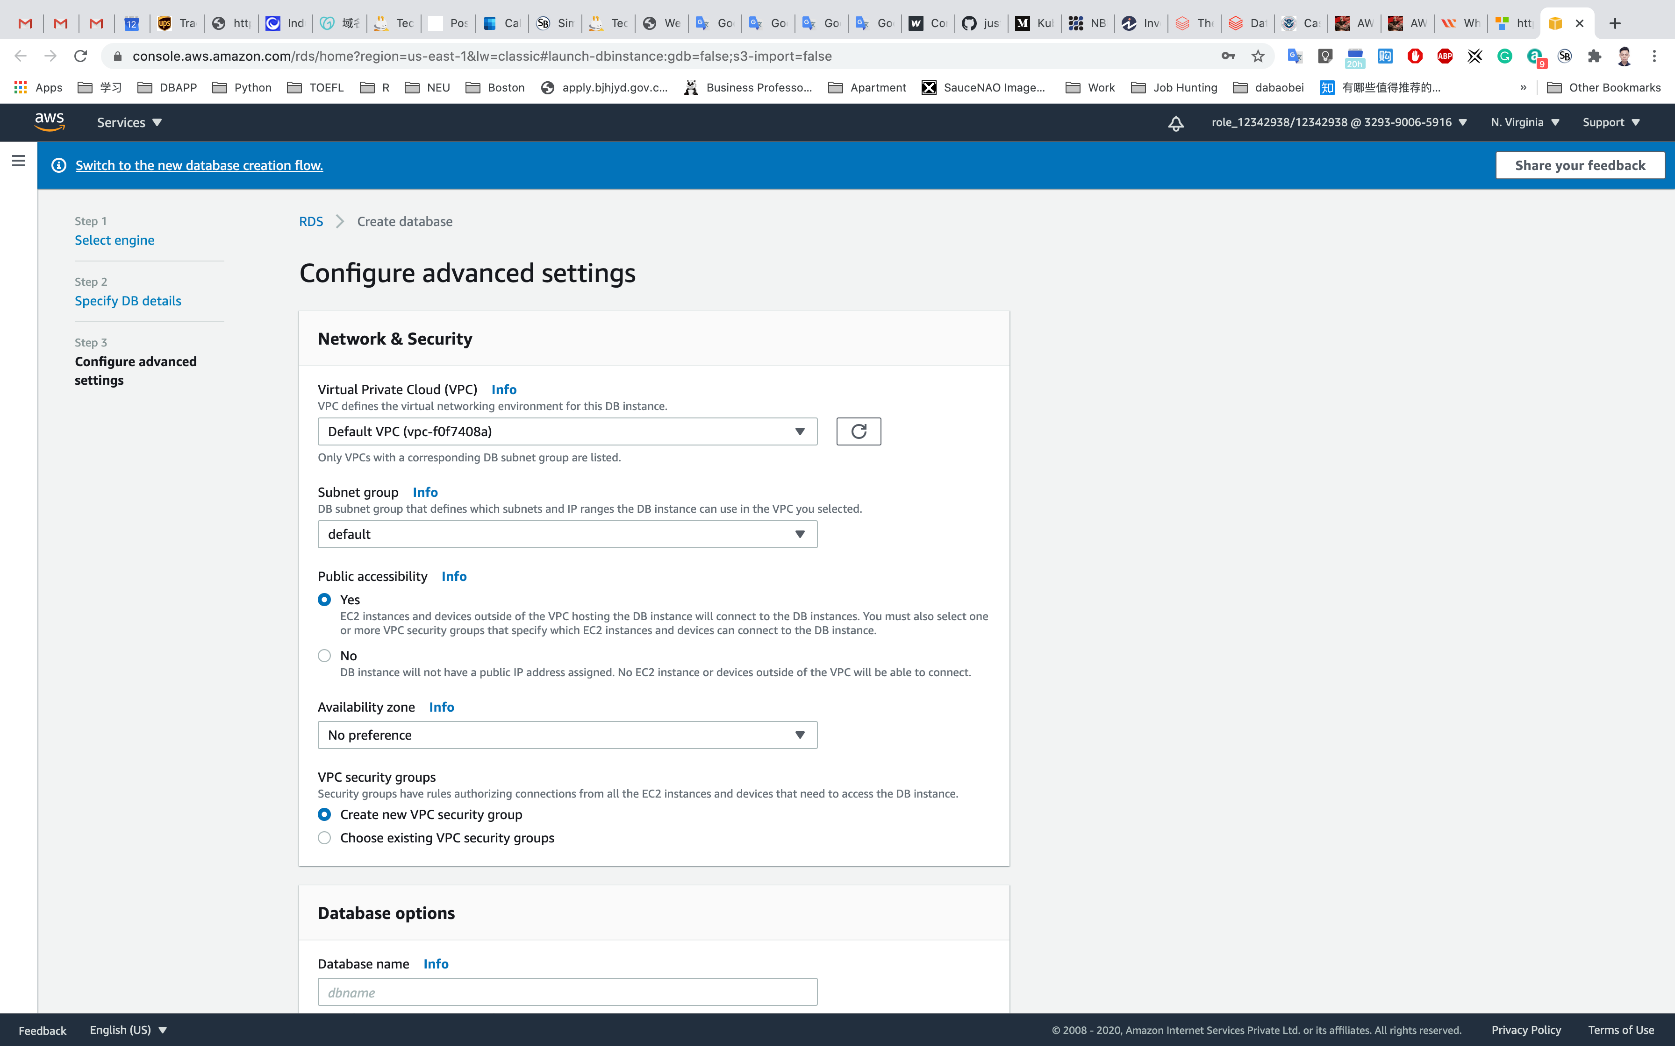Select No for Public accessibility
The width and height of the screenshot is (1675, 1046).
(x=324, y=656)
